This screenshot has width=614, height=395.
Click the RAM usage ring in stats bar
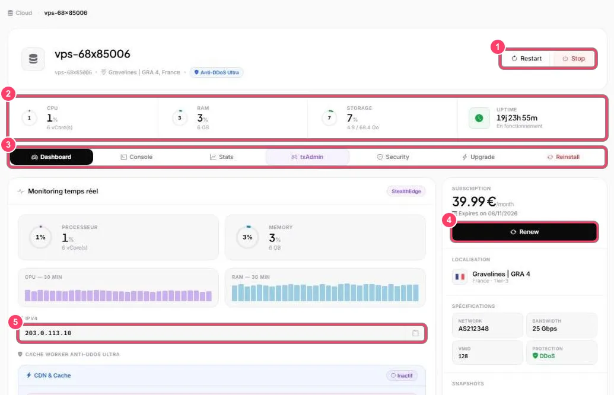180,118
